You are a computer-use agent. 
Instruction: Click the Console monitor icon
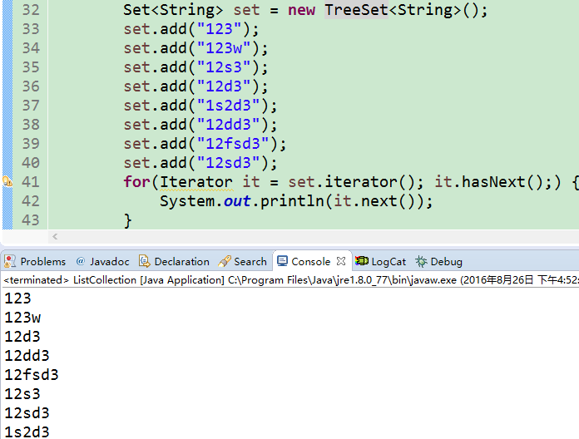coord(282,261)
